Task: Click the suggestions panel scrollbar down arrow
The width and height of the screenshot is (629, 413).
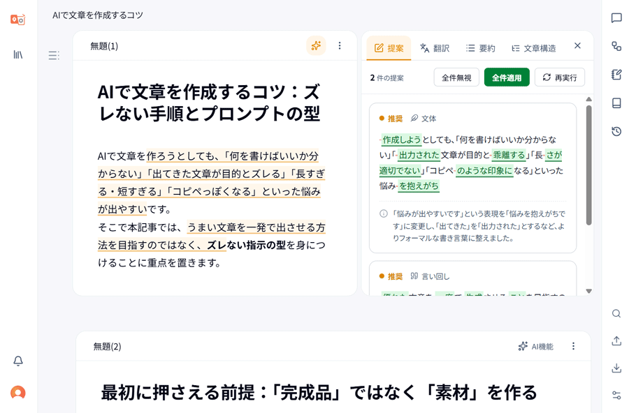Action: [589, 291]
